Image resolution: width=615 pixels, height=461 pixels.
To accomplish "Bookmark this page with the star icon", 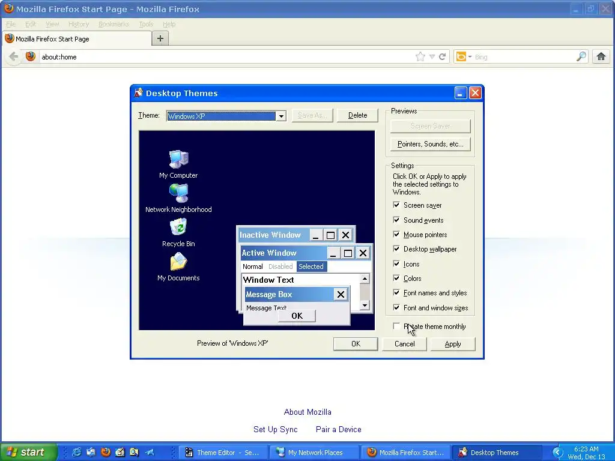I will pos(420,57).
